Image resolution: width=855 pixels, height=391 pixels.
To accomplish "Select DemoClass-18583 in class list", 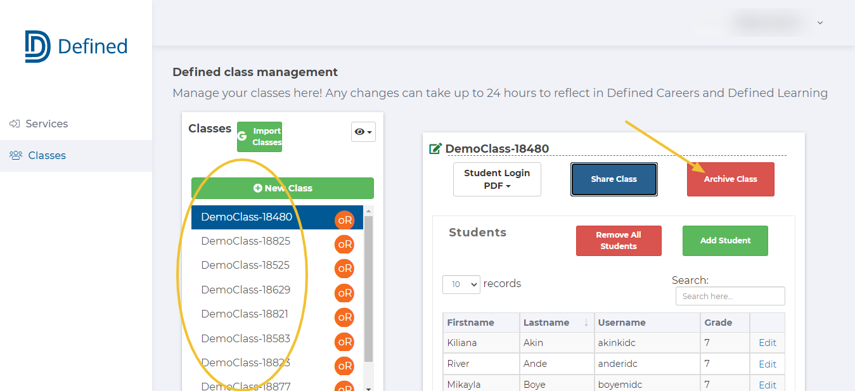I will 277,338.
